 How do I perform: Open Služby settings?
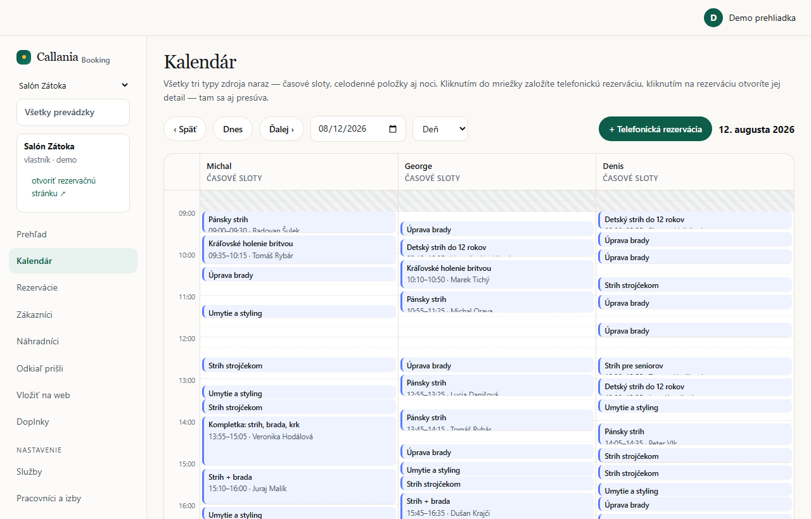pyautogui.click(x=73, y=472)
